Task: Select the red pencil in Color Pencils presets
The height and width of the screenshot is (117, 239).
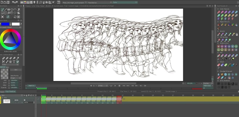Action: [219, 12]
